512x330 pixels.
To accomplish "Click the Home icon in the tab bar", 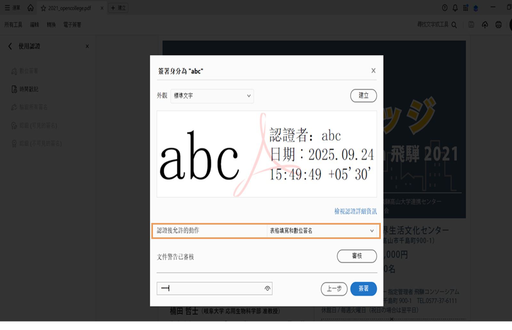I will pos(30,8).
